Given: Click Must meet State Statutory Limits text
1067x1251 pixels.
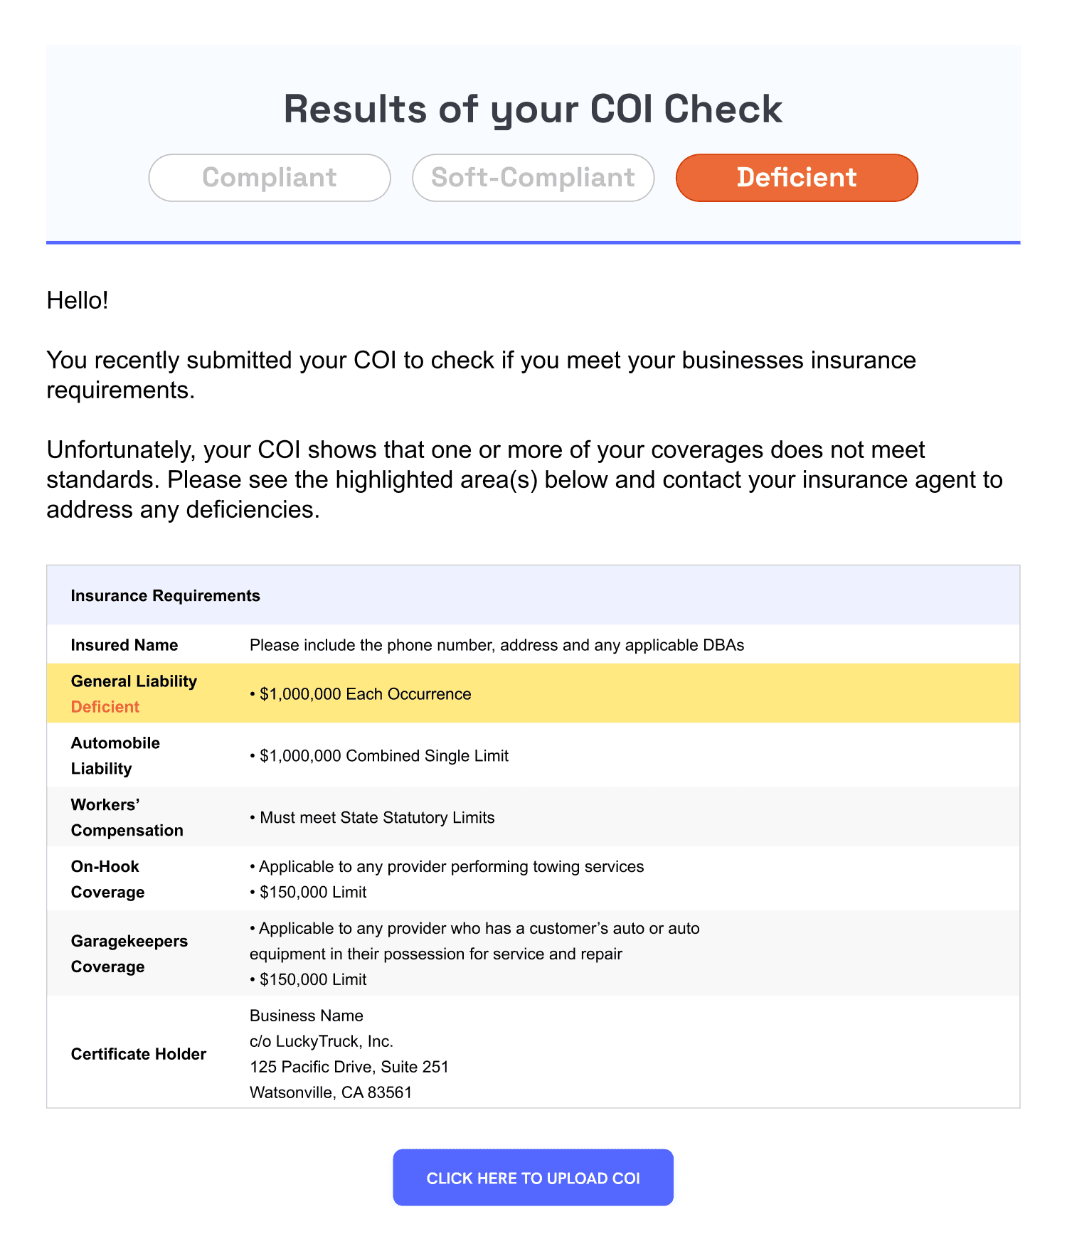Looking at the screenshot, I should [372, 818].
